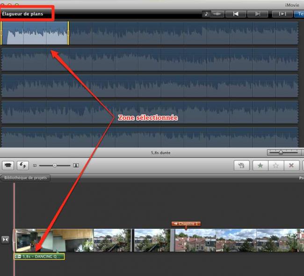This screenshot has width=304, height=276.
Task: Jump to the next clip
Action: point(258,14)
